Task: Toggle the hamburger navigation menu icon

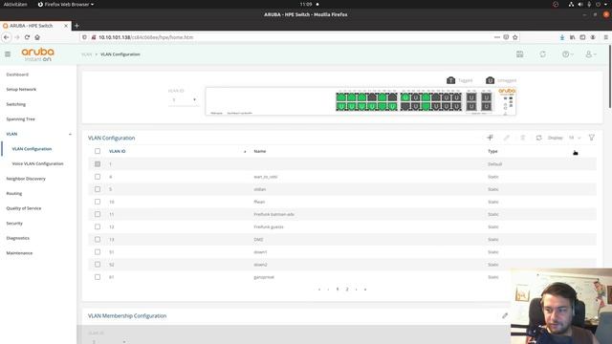Action: (x=8, y=54)
